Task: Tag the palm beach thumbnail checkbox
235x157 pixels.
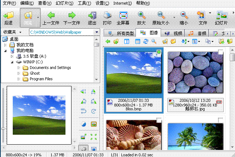Action: point(220,120)
